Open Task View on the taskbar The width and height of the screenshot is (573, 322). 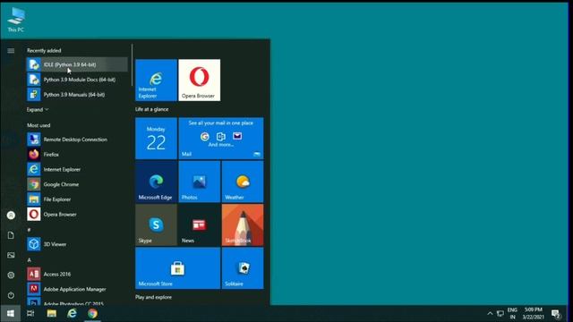[x=30, y=313]
